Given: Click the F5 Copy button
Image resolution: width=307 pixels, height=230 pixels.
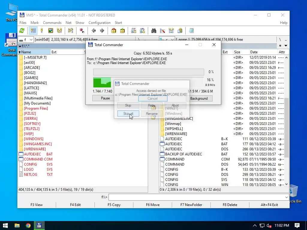Looking at the screenshot, I should (114, 205).
